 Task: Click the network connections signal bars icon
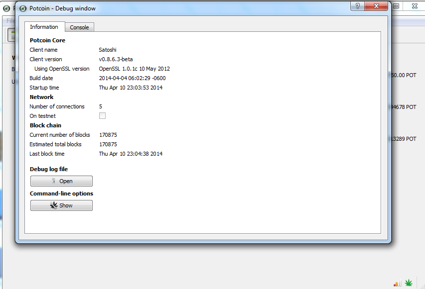(x=398, y=284)
